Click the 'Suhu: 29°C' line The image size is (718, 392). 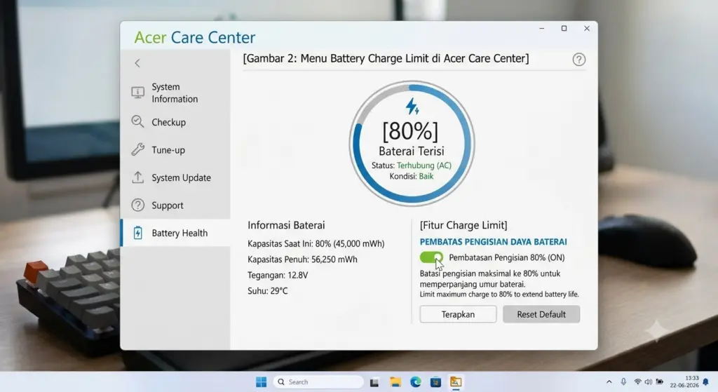tap(267, 291)
